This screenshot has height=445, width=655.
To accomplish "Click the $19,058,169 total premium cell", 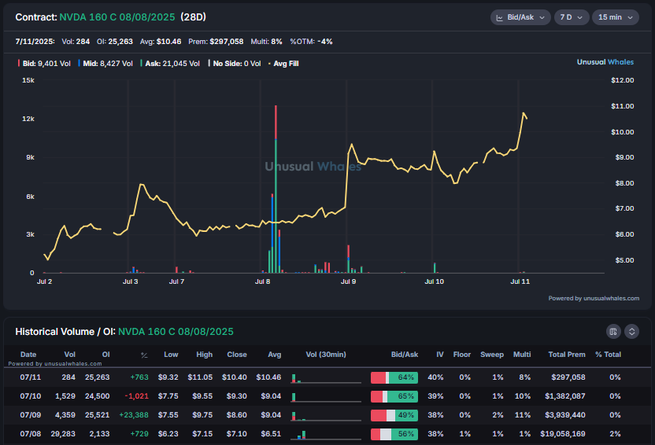I will click(563, 434).
